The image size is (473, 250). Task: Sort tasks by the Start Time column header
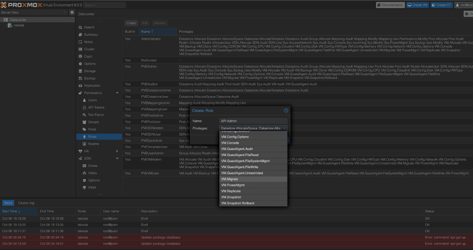(19, 211)
